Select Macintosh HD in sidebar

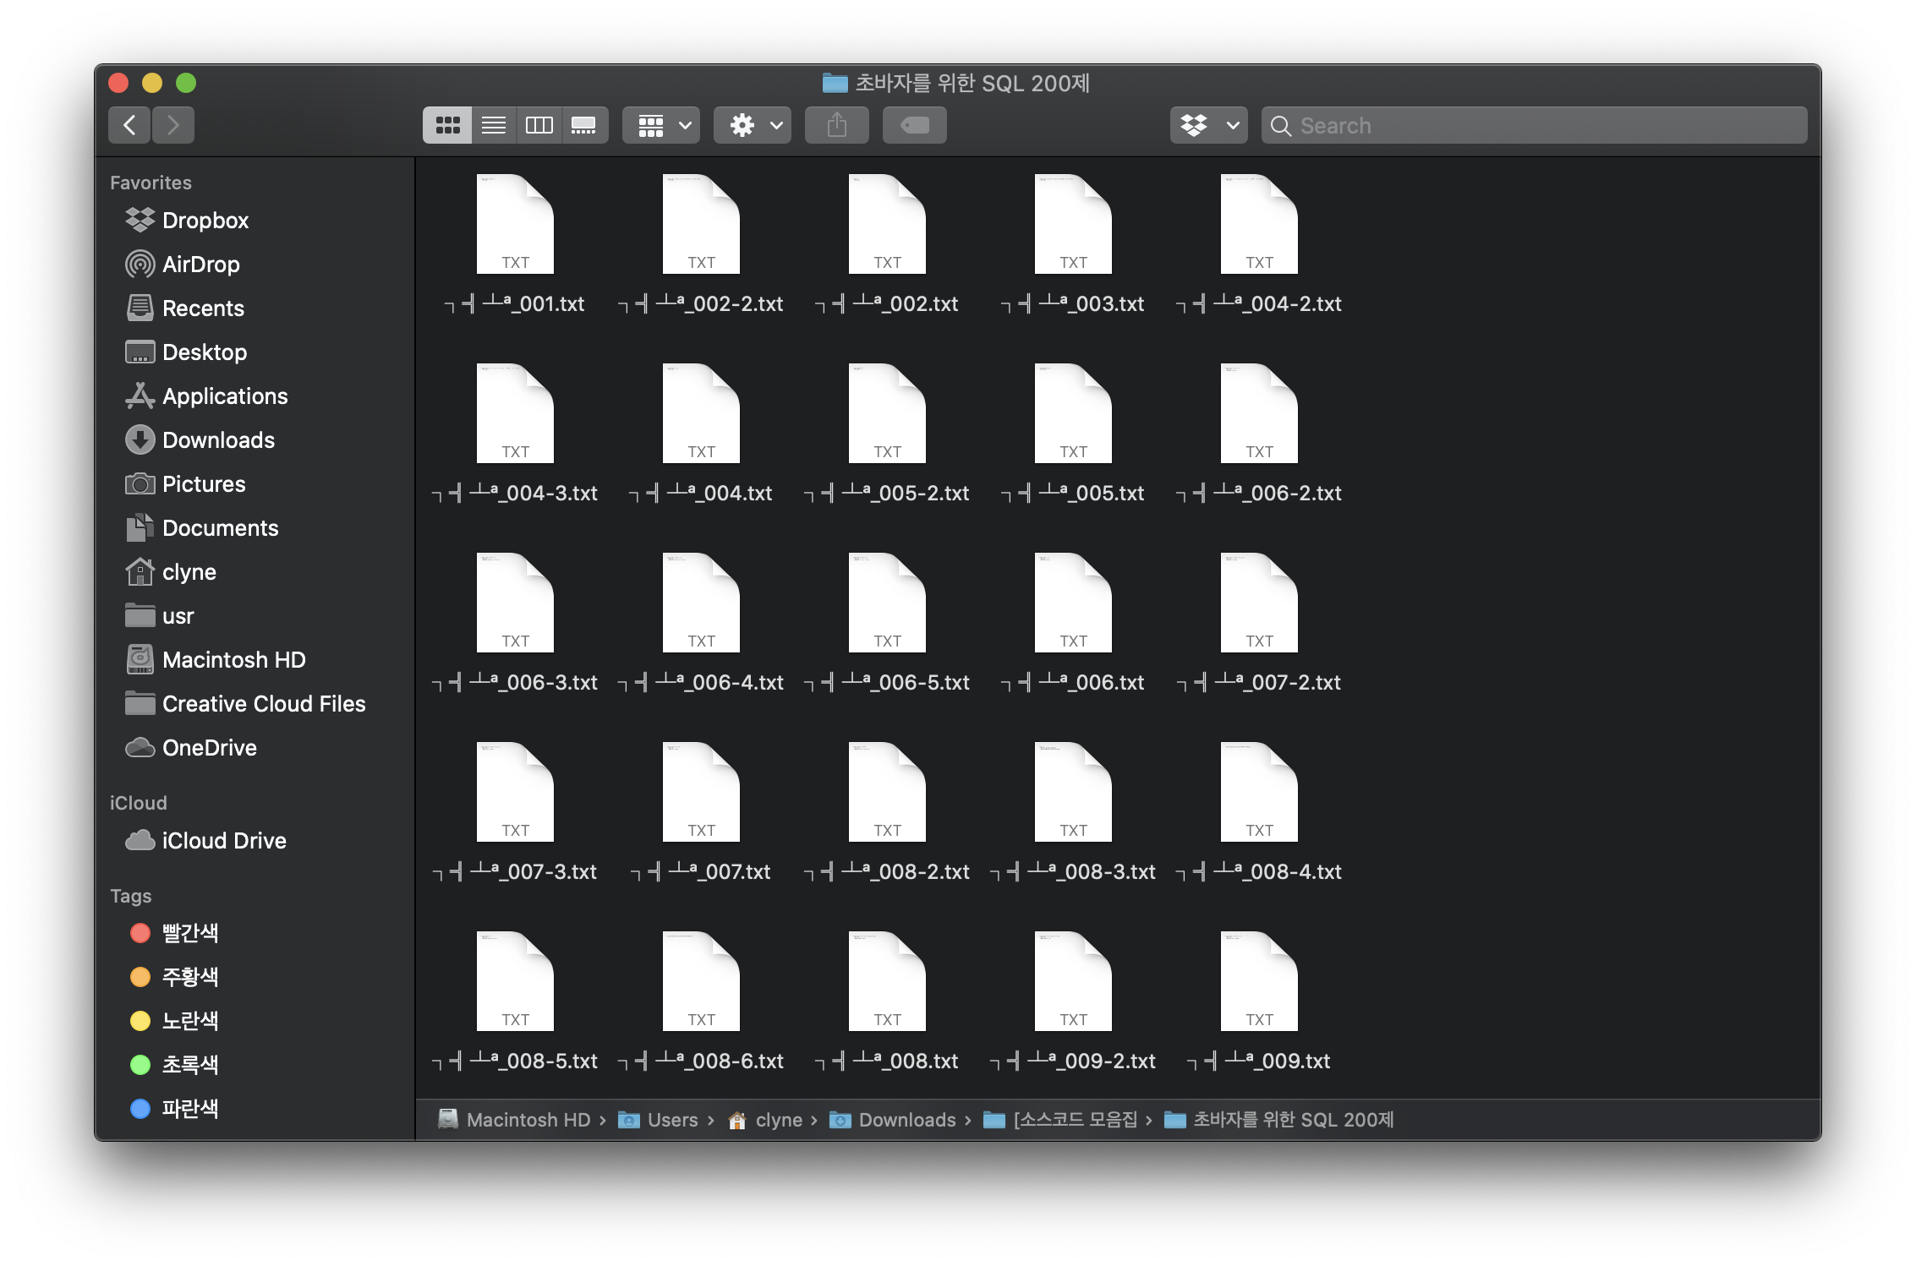coord(233,660)
